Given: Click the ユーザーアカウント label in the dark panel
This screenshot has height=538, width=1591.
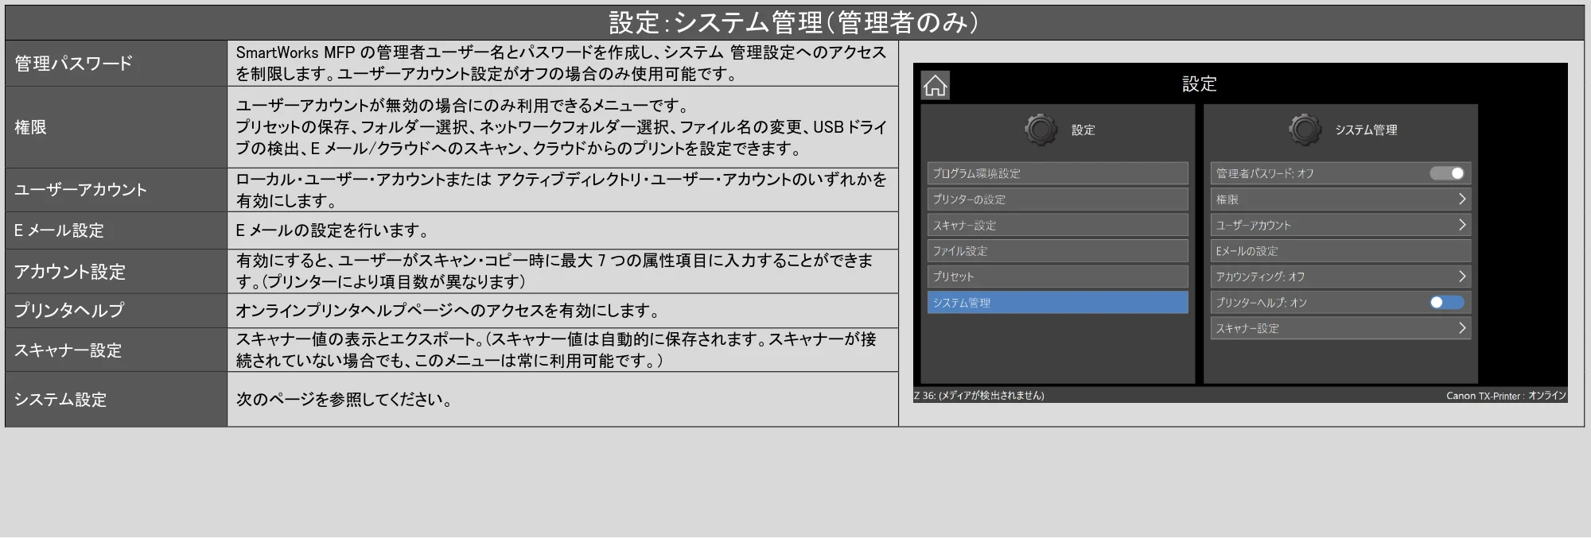Looking at the screenshot, I should pyautogui.click(x=1253, y=225).
